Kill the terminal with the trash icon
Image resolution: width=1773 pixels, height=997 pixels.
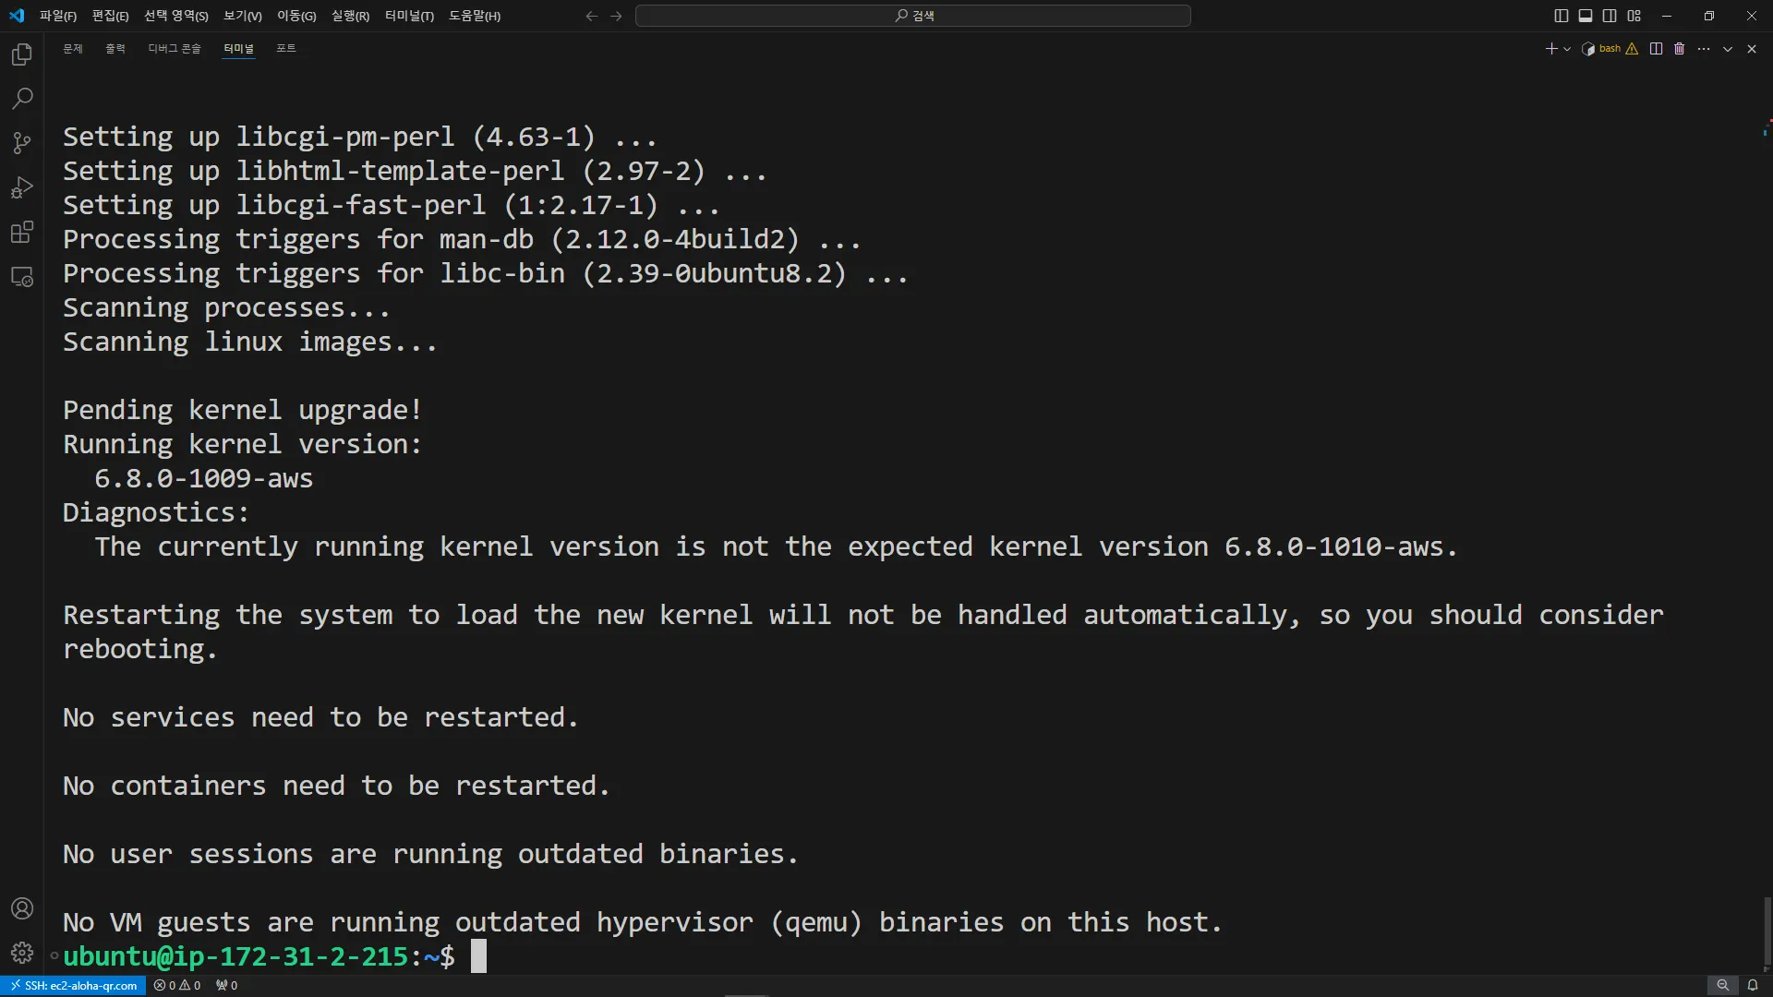(x=1680, y=49)
